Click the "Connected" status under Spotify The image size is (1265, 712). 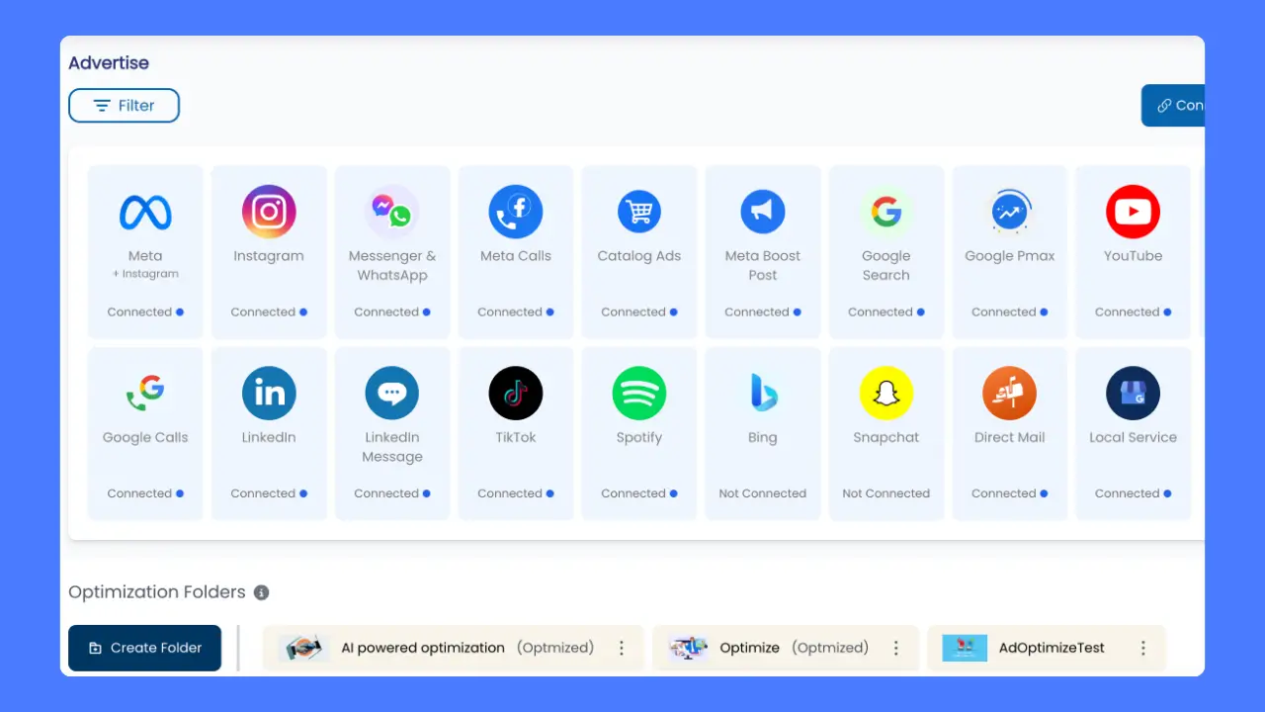click(639, 493)
